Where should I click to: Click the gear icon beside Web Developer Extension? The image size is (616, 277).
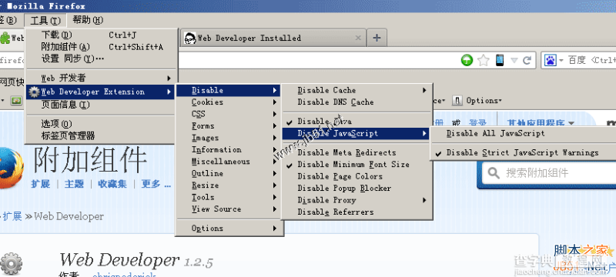tap(35, 92)
